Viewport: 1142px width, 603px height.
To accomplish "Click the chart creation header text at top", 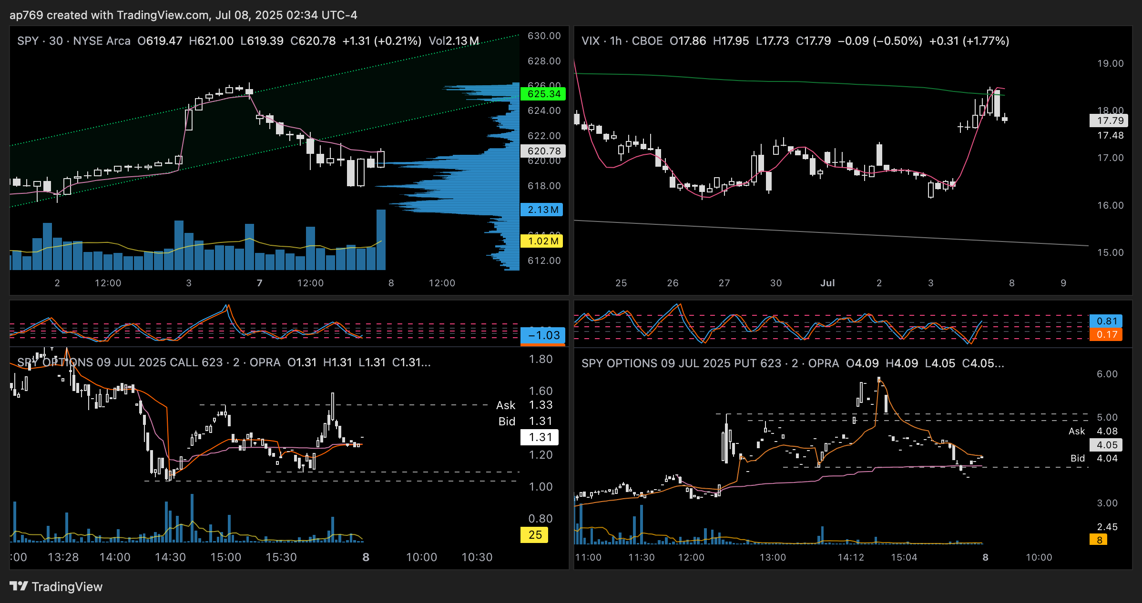I will click(184, 15).
